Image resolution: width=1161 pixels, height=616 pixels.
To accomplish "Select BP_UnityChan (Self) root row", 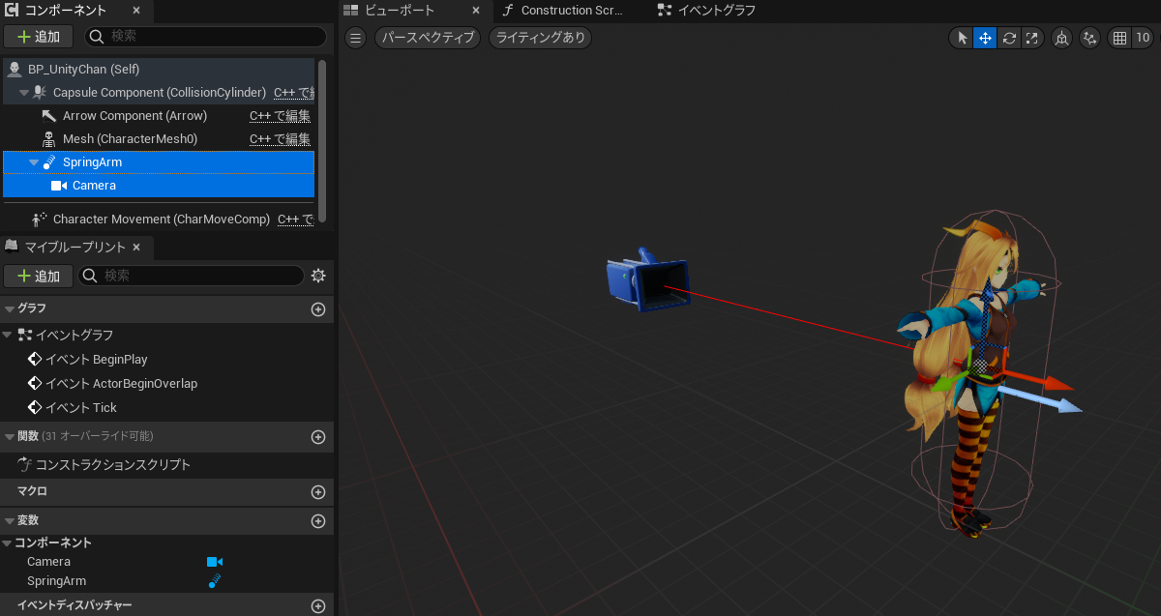I will tap(159, 70).
